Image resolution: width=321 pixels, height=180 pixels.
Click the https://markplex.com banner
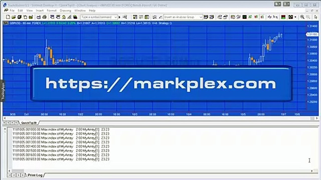[161, 83]
